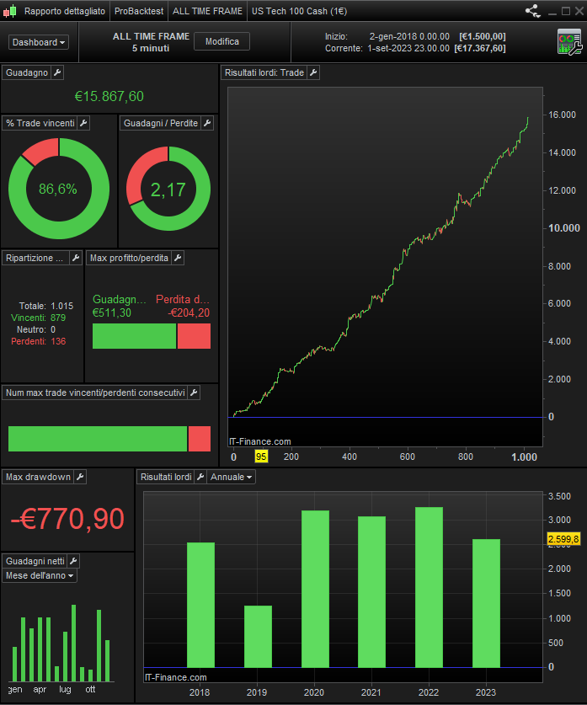Click red consecutive losing trades bar

[x=200, y=439]
